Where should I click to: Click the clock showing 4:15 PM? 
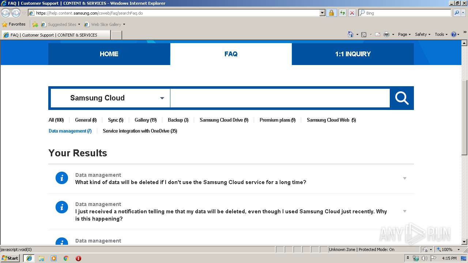coord(449,258)
